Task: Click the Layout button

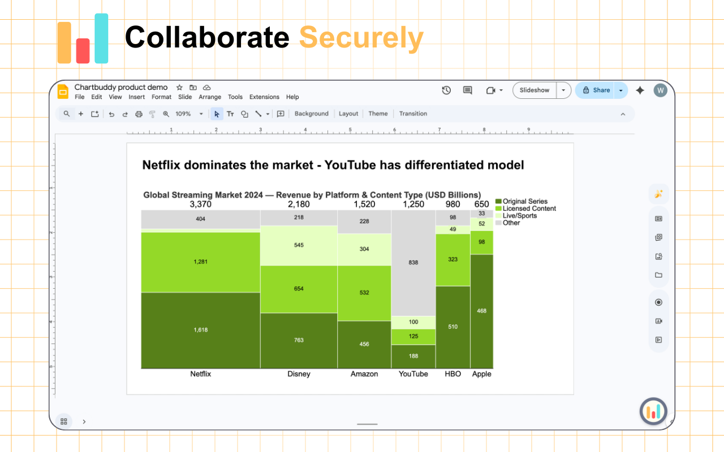Action: pos(348,114)
